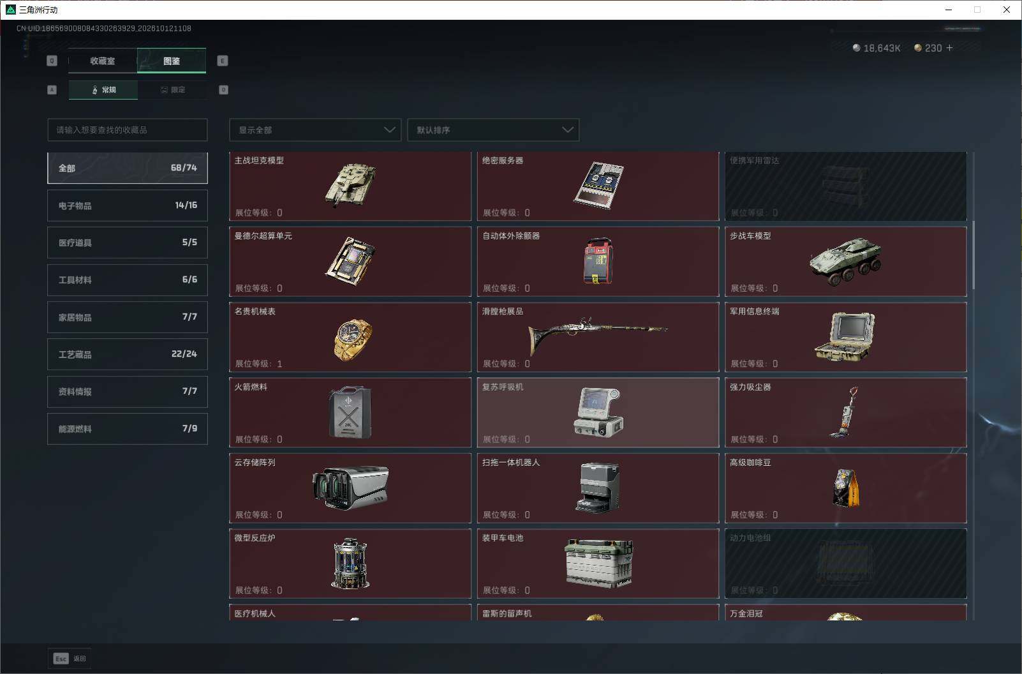Open the 复苏呼吸机 ventilator icon
Image resolution: width=1022 pixels, height=674 pixels.
pos(598,412)
